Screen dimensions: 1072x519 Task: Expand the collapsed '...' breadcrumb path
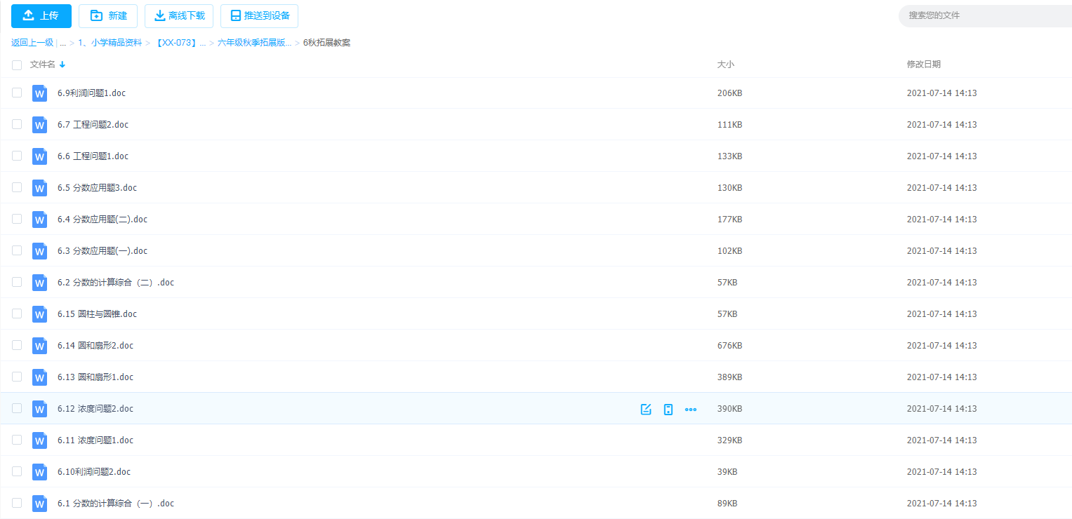62,43
